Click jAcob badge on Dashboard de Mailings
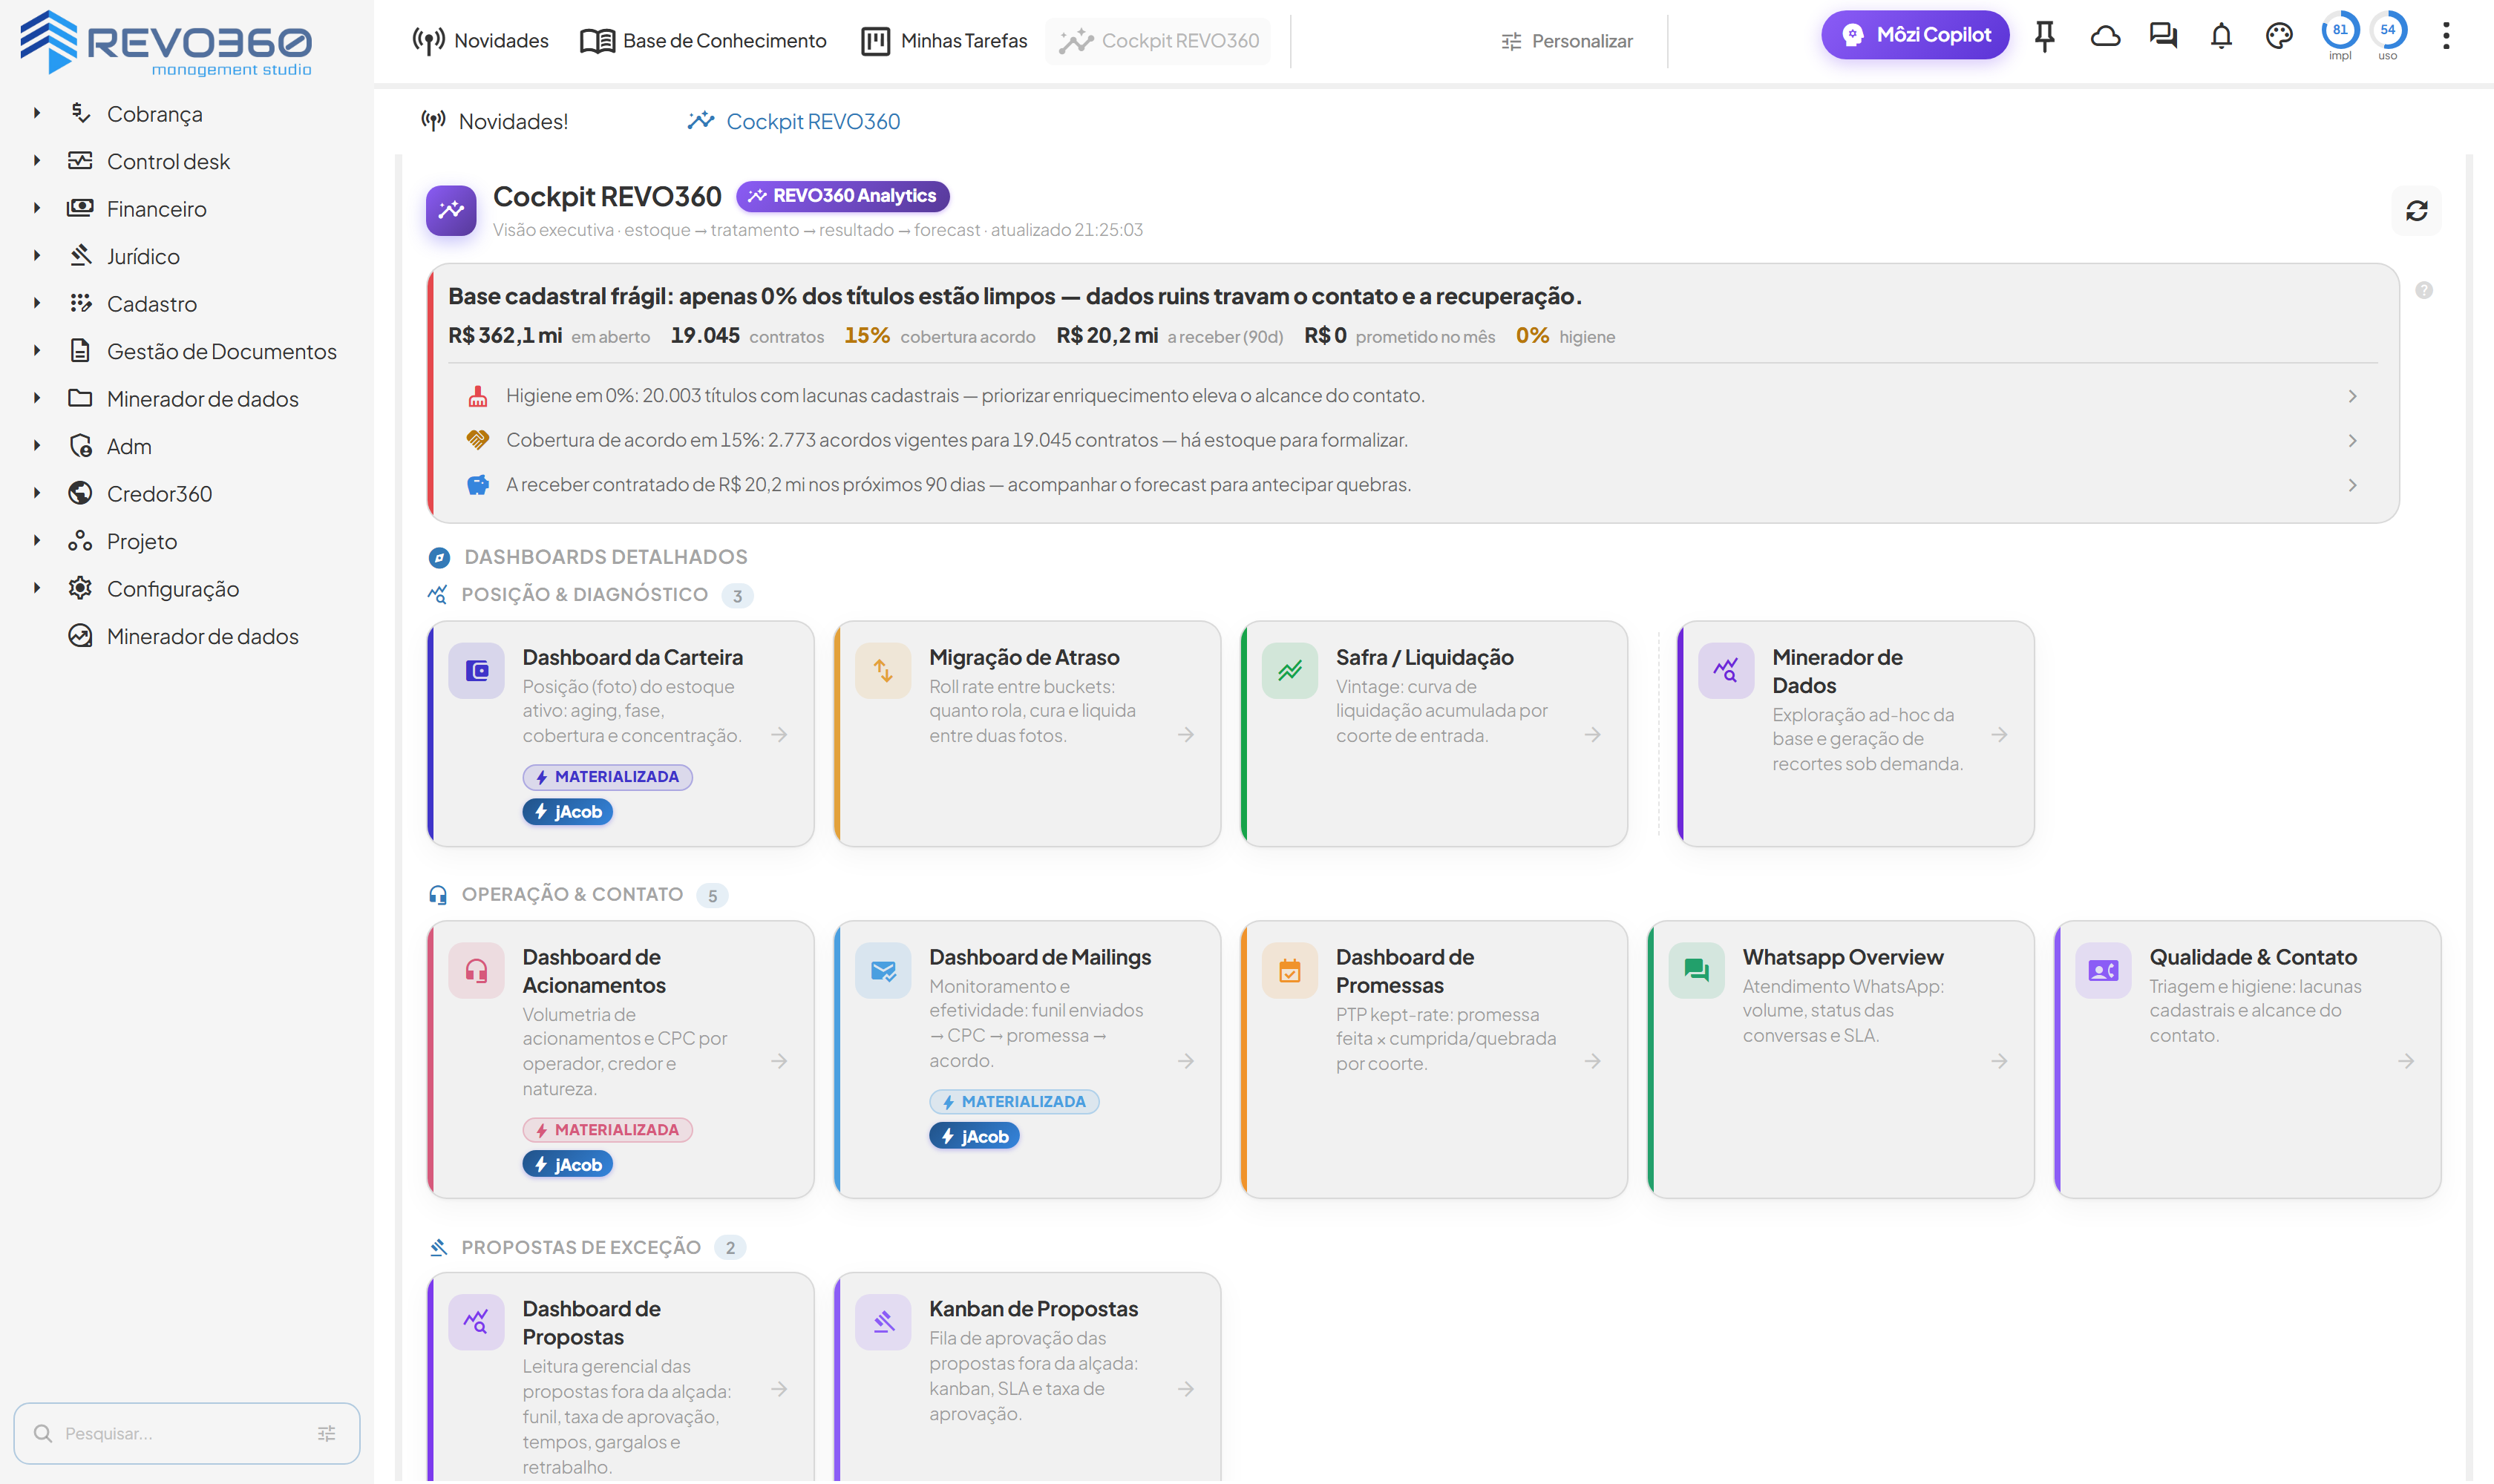Viewport: 2494px width, 1484px height. click(975, 1136)
